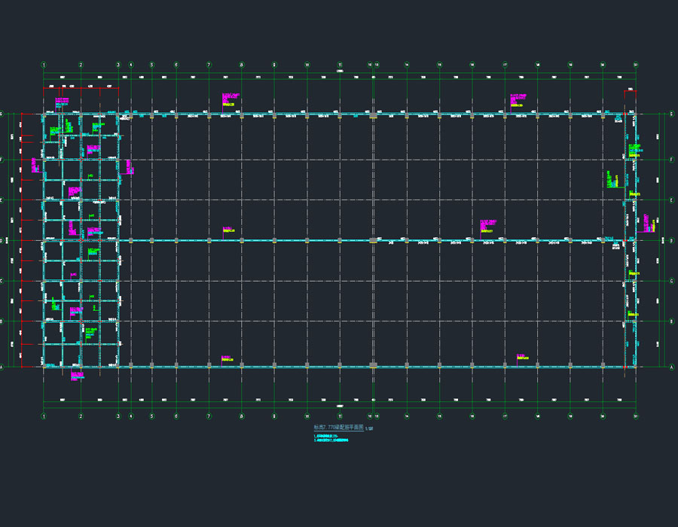The image size is (678, 527).
Task: Select bottom-row grid axis bubble 11
Action: [x=340, y=416]
